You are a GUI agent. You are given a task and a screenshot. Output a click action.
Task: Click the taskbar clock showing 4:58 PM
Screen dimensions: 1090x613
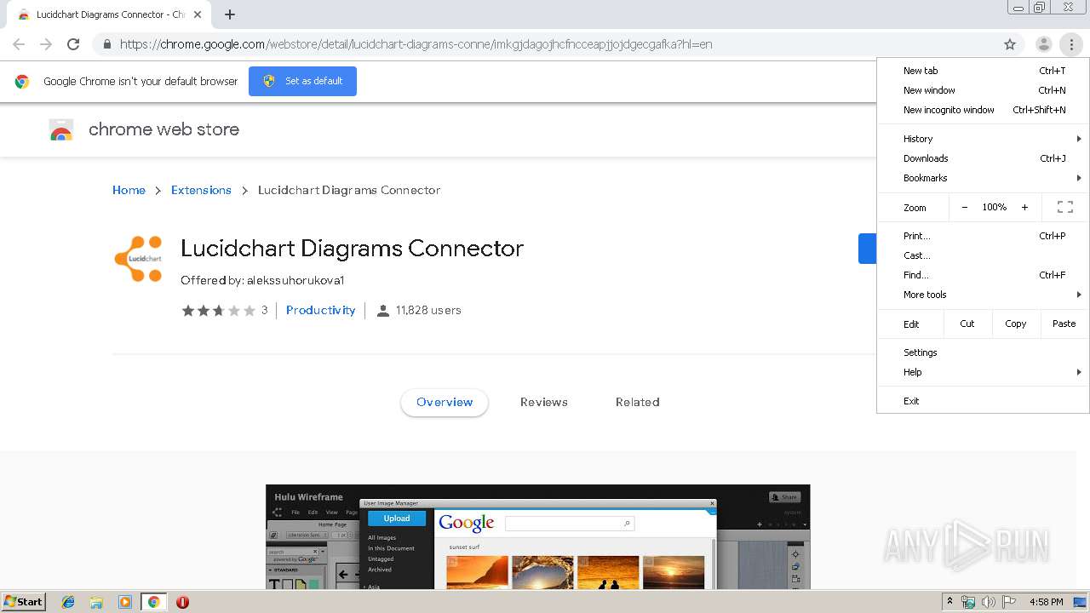point(1046,602)
